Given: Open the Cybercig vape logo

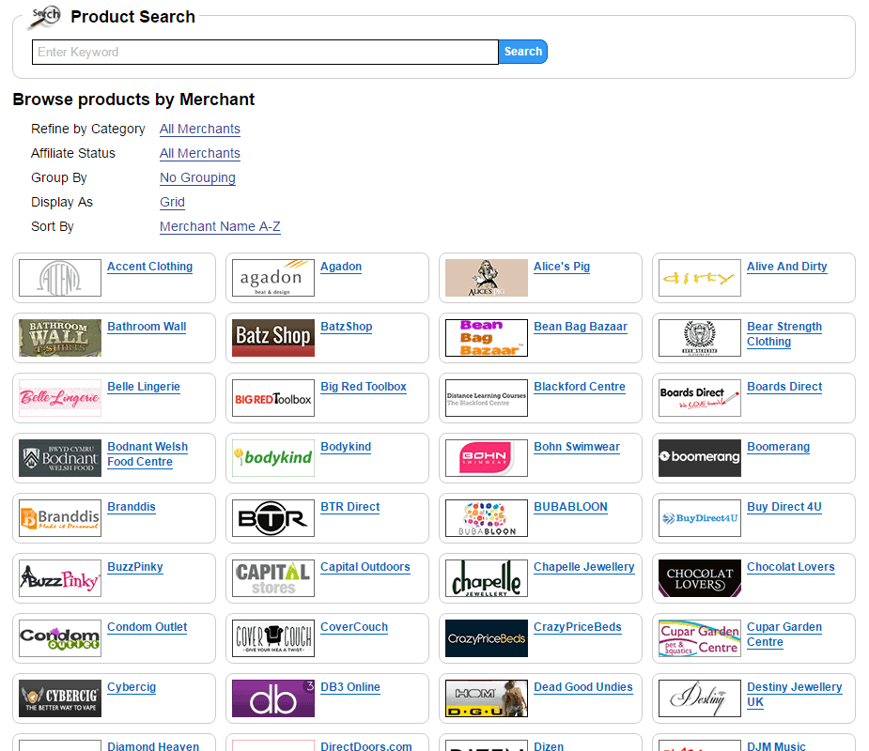Looking at the screenshot, I should (60, 698).
